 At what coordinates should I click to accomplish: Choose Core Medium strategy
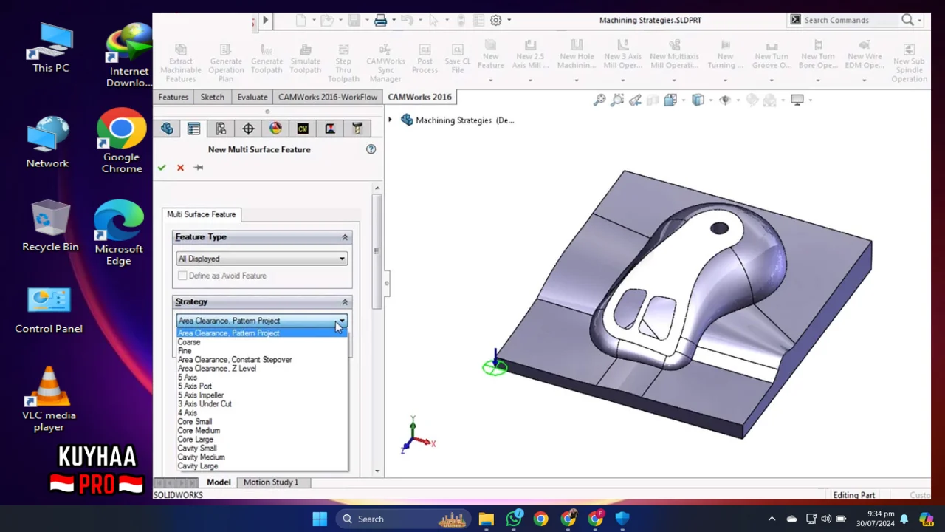(x=262, y=431)
